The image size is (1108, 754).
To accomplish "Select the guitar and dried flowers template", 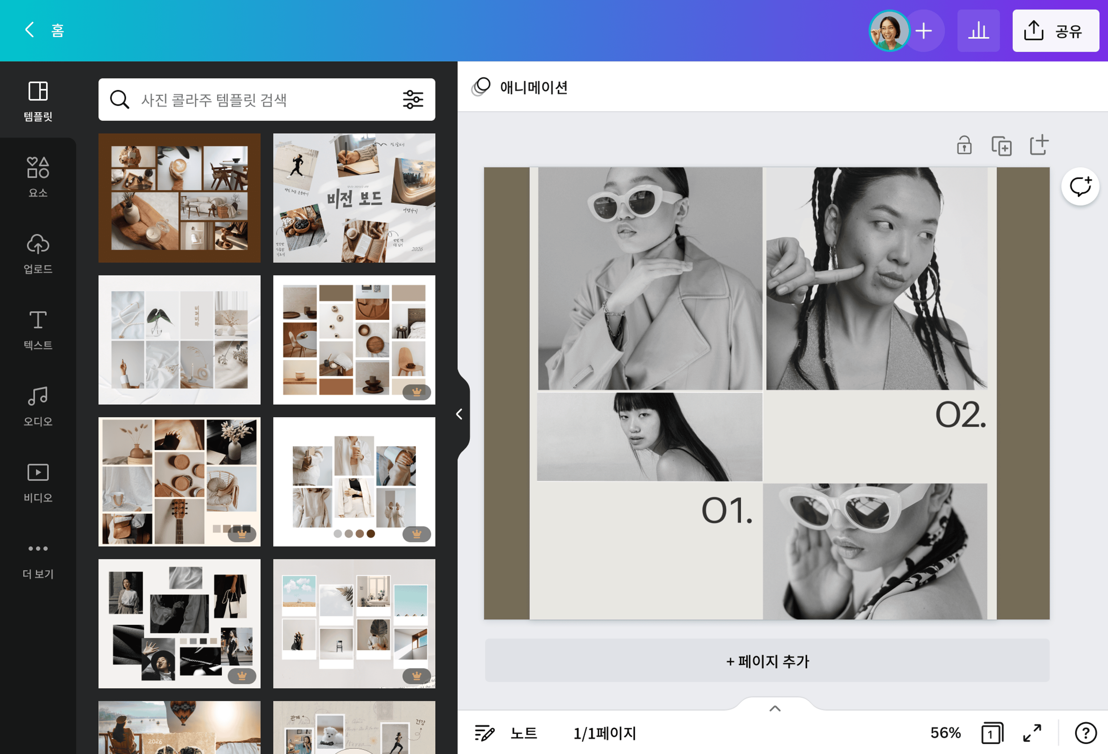I will pos(180,482).
